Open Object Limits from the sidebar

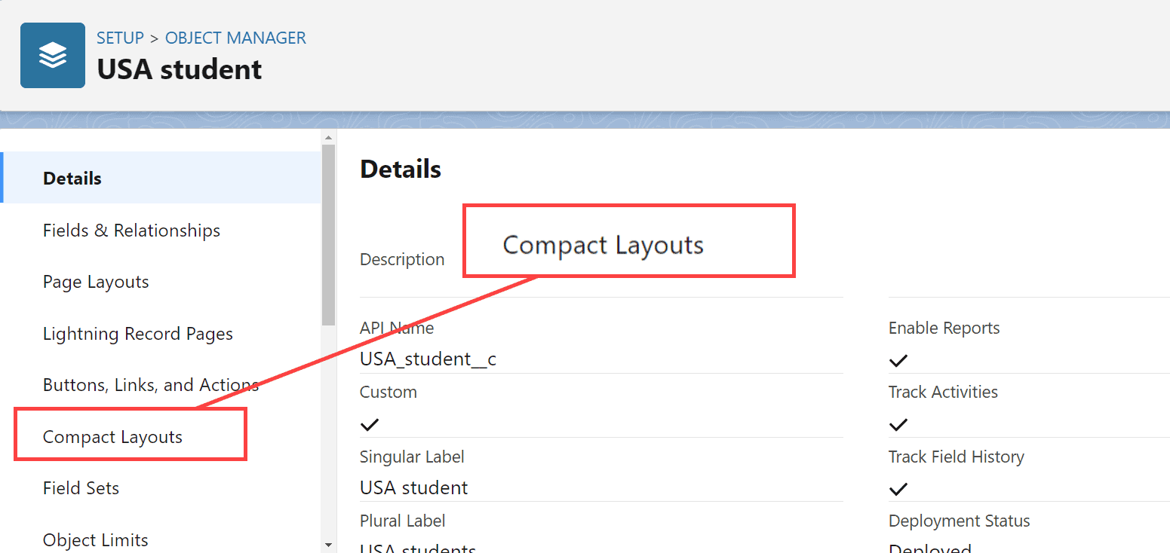point(95,539)
